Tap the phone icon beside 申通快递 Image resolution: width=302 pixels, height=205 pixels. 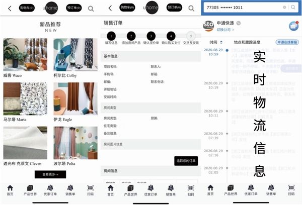pyautogui.click(x=239, y=23)
